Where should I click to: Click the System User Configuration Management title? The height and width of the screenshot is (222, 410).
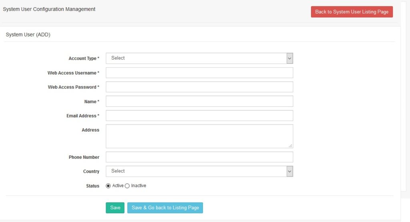click(x=49, y=9)
